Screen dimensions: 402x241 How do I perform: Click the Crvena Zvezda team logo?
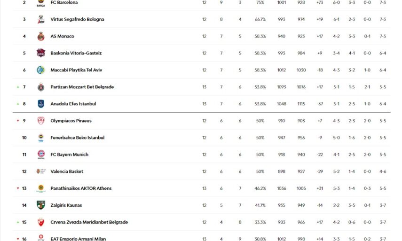point(41,222)
